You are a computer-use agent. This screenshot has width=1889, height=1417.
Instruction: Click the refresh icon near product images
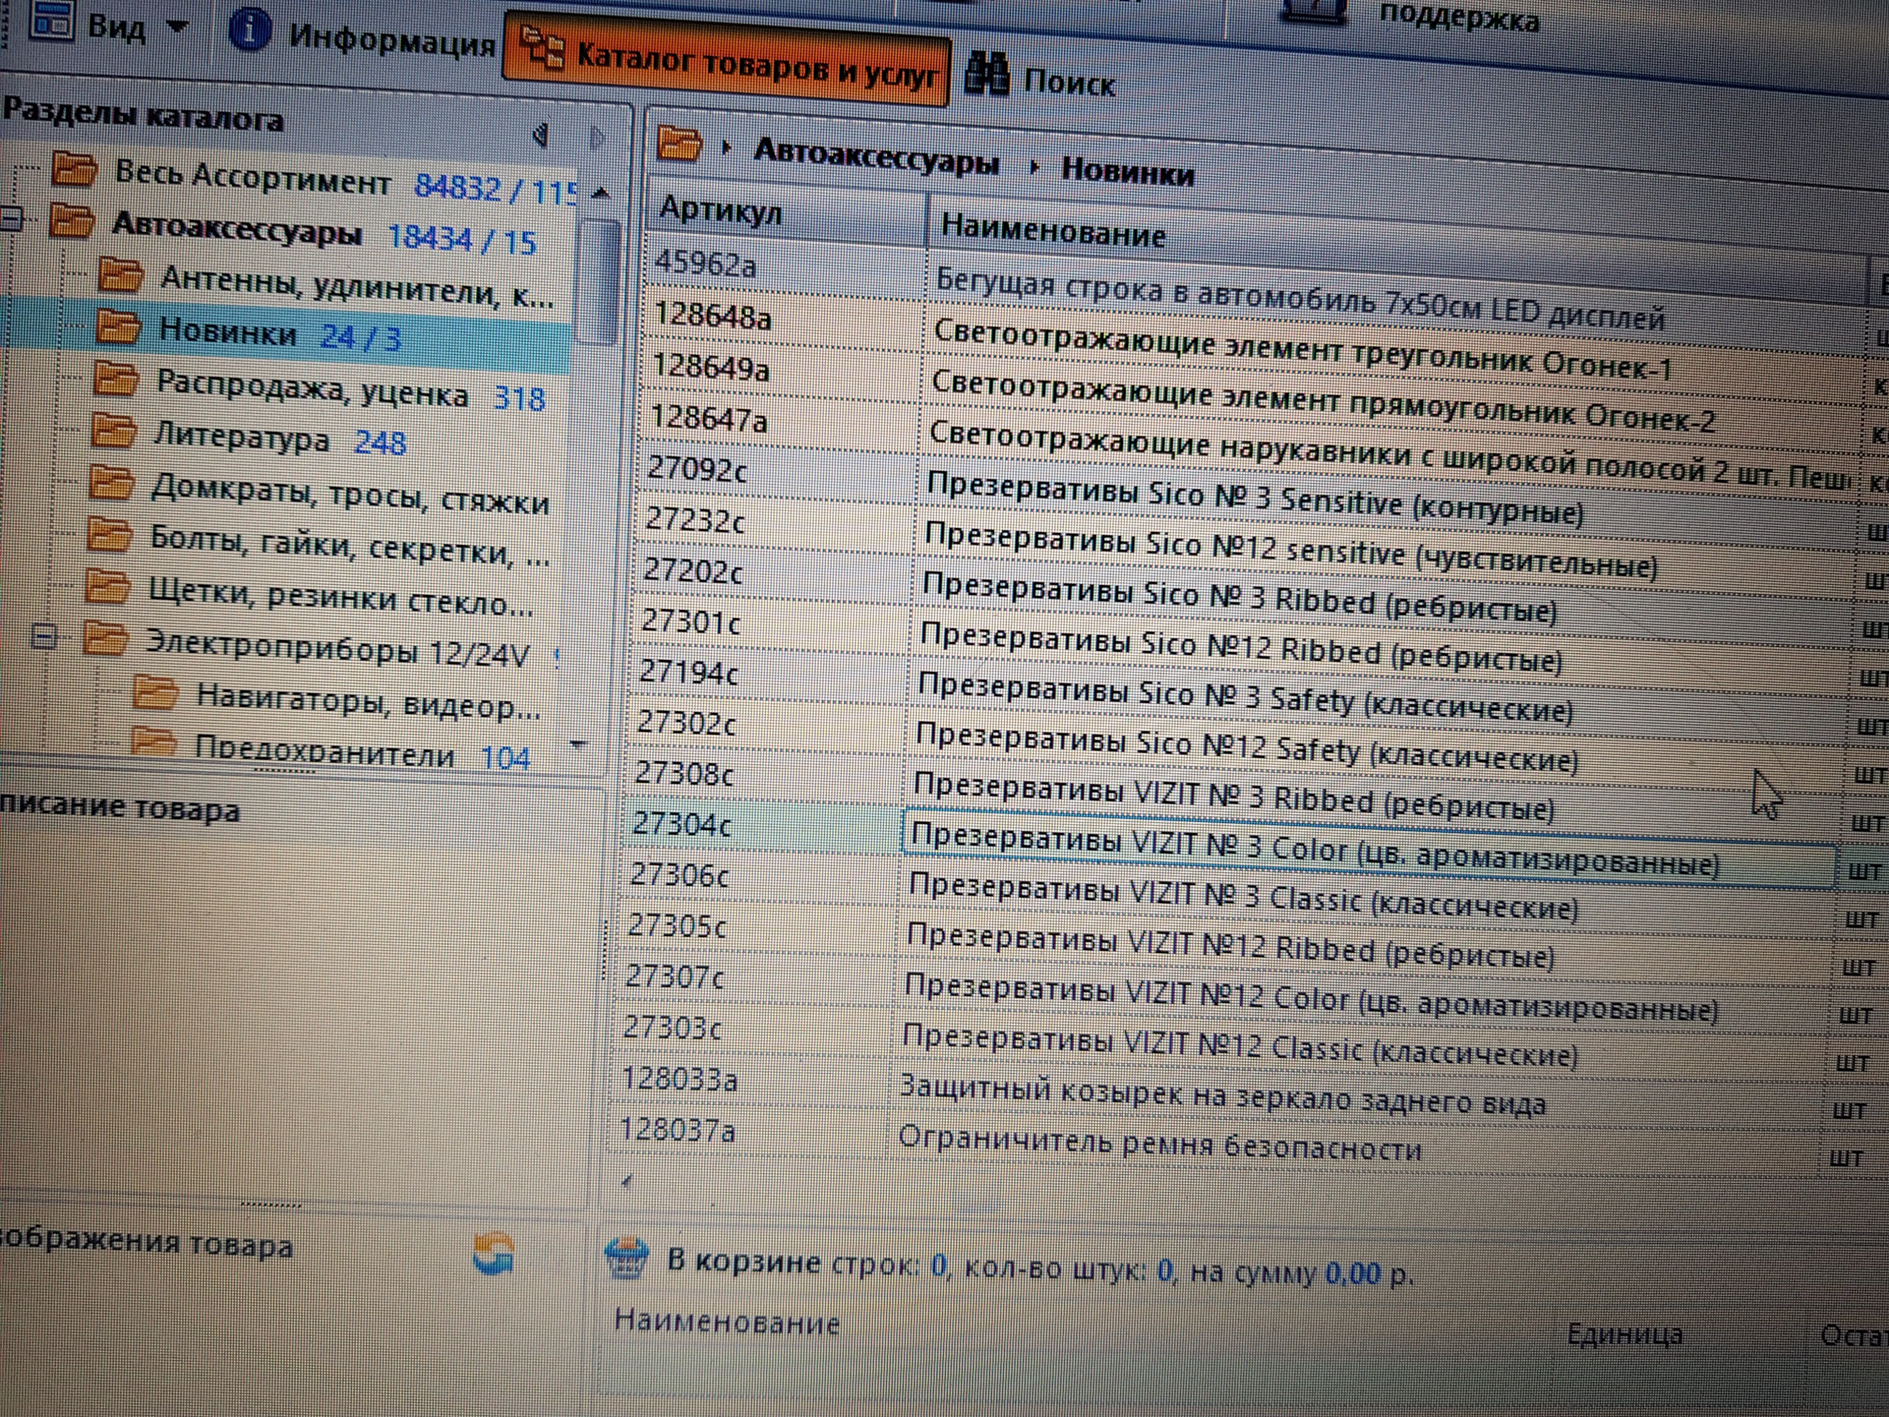tap(493, 1254)
